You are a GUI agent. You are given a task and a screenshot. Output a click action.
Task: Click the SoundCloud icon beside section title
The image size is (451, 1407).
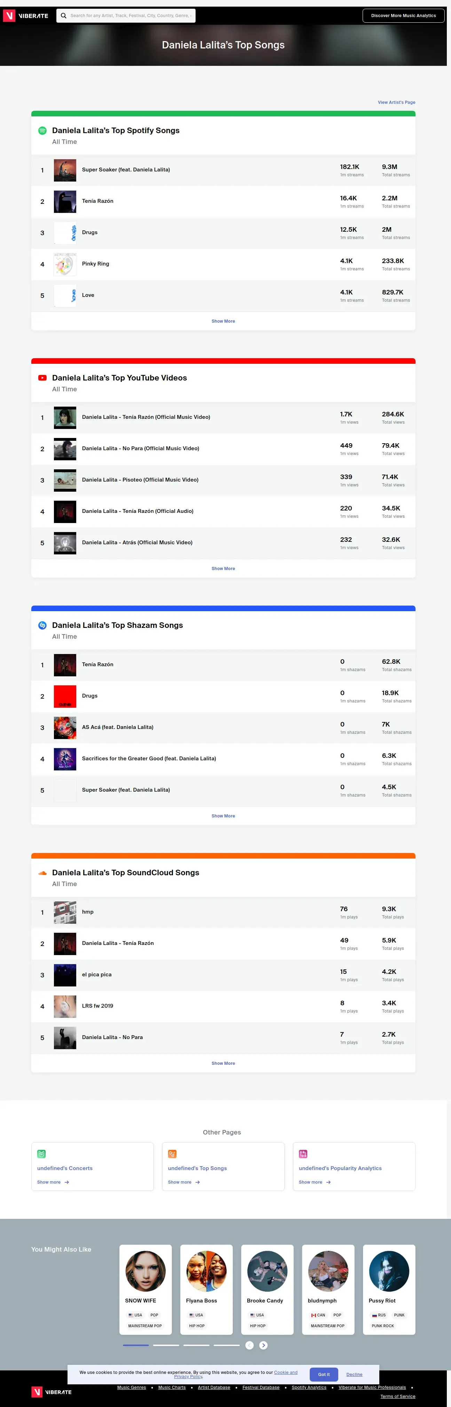[x=42, y=873]
